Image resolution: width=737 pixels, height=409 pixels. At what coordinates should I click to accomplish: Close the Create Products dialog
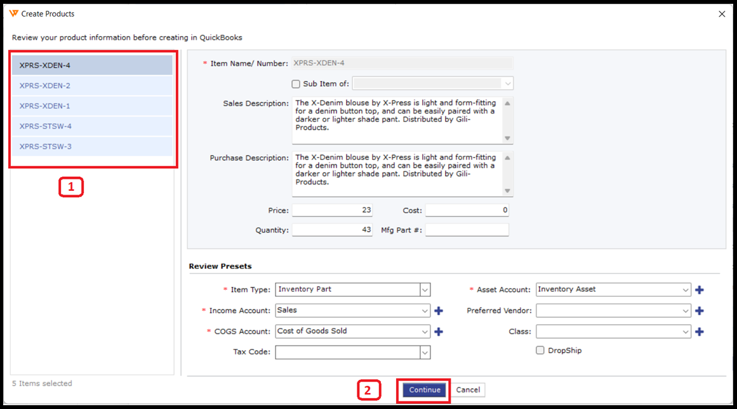[722, 14]
